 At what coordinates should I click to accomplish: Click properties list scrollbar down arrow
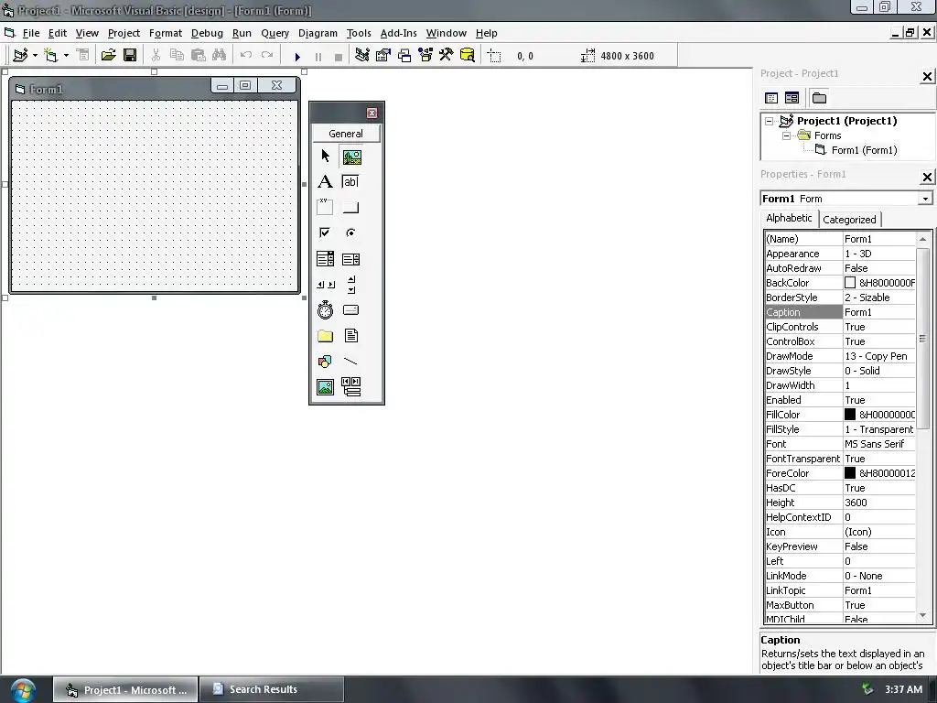point(922,615)
